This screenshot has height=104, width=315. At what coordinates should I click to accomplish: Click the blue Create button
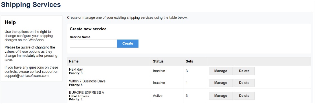(x=128, y=43)
